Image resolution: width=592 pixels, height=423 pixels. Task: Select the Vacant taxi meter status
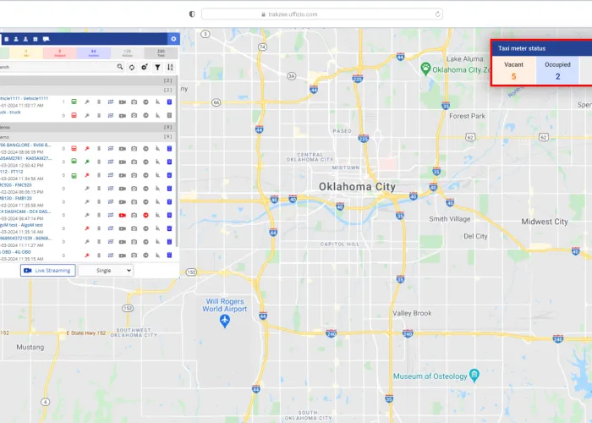[513, 71]
